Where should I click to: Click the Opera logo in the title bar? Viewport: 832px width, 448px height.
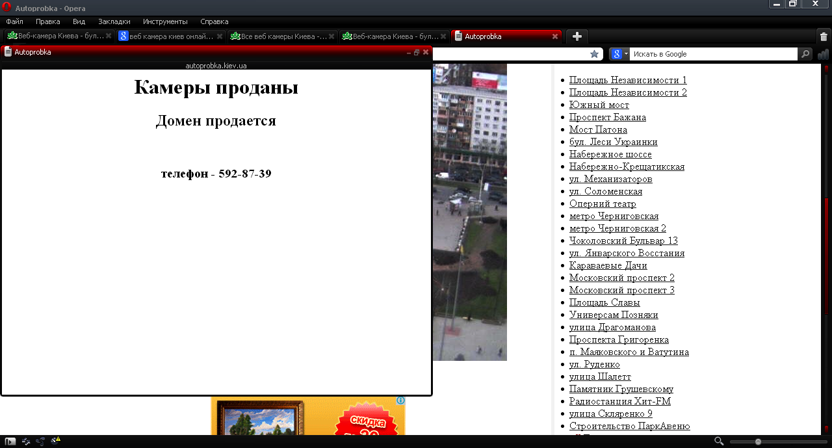pos(7,8)
